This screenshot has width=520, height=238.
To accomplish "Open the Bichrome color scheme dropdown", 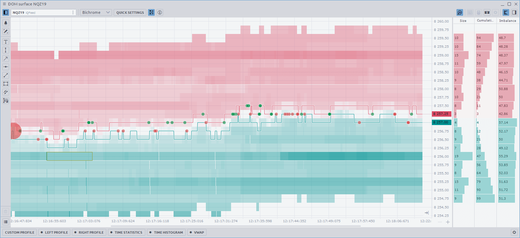I will tap(96, 12).
